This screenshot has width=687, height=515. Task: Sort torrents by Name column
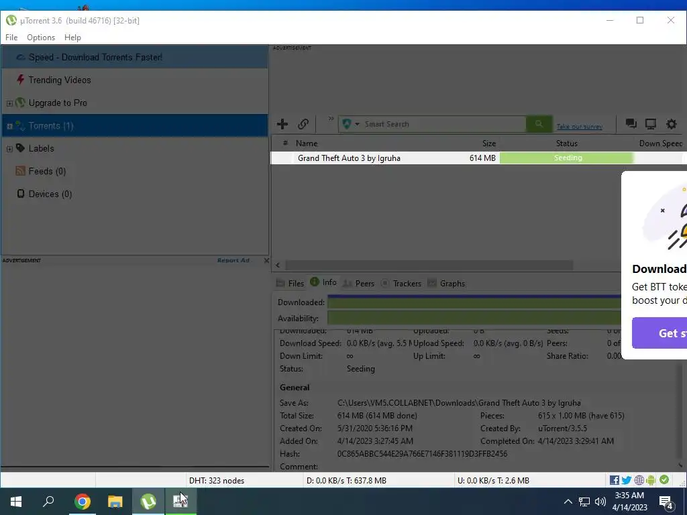[x=306, y=144]
